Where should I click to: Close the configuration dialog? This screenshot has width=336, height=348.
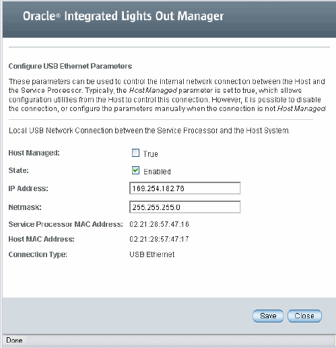coord(304,316)
